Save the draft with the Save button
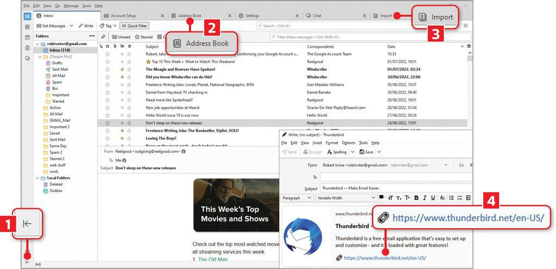The height and width of the screenshot is (269, 556). 367,152
